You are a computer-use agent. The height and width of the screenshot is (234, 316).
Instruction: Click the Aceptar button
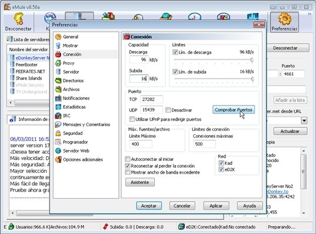149,206
